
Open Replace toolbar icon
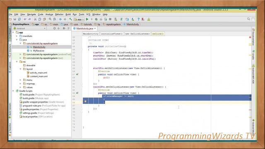55,19
